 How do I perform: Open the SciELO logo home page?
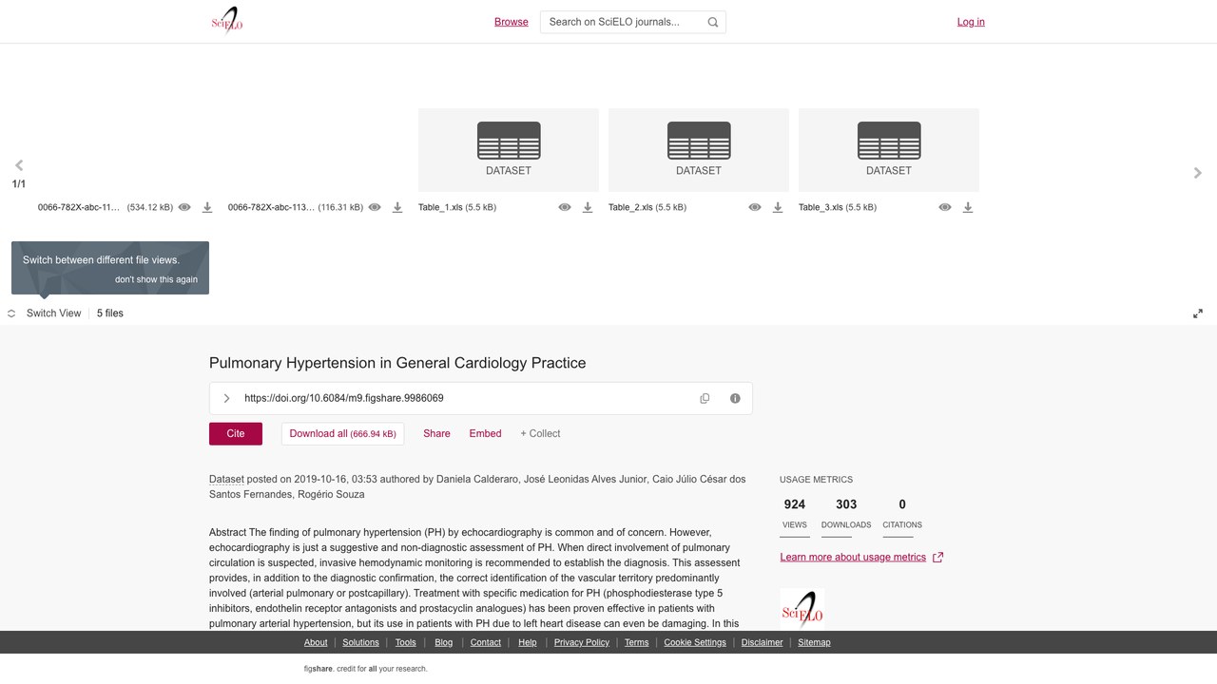(x=227, y=21)
